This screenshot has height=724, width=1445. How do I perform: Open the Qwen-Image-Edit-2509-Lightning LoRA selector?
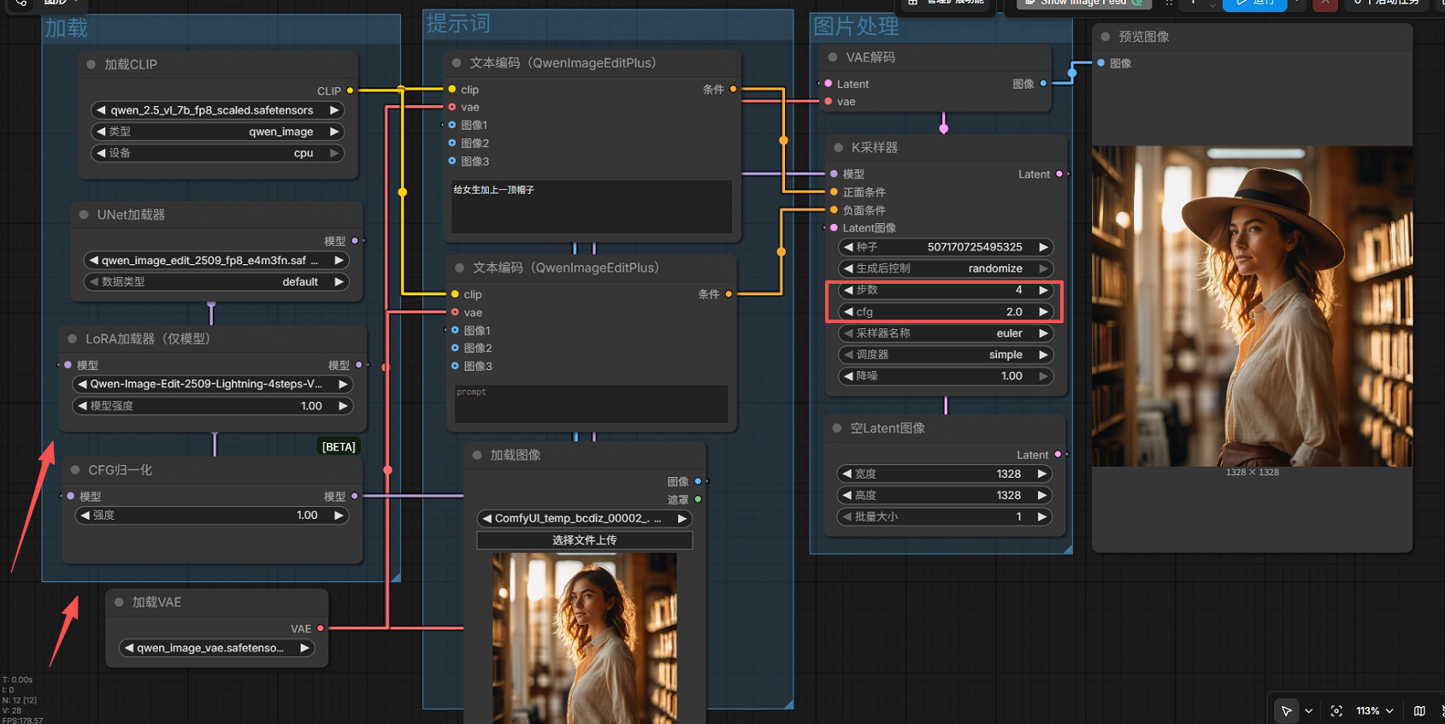213,384
